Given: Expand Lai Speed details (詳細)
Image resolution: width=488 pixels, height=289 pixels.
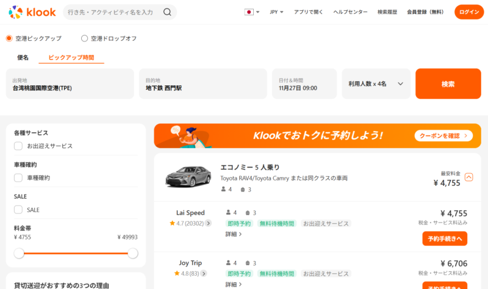Looking at the screenshot, I should [234, 234].
